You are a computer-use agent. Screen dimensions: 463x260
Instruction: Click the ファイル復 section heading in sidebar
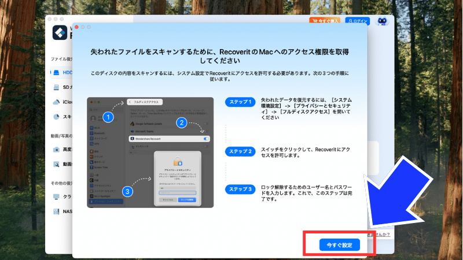61,59
